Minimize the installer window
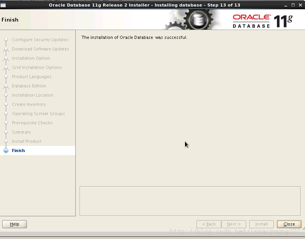The width and height of the screenshot is (305, 239). [286, 5]
